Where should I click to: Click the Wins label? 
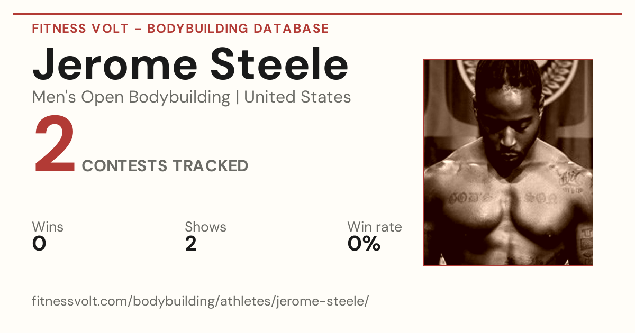coord(48,227)
